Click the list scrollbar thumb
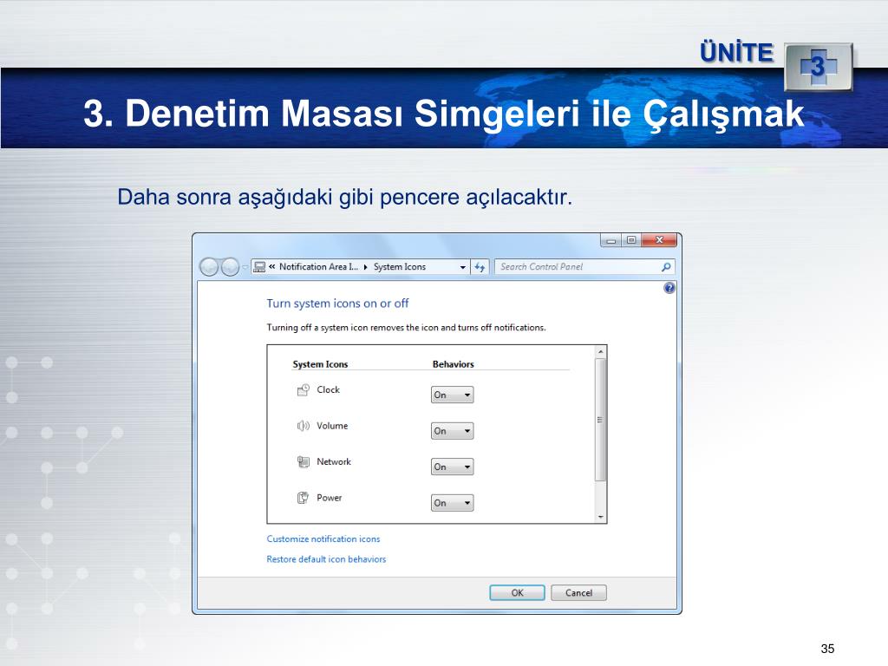This screenshot has width=888, height=666. click(601, 420)
